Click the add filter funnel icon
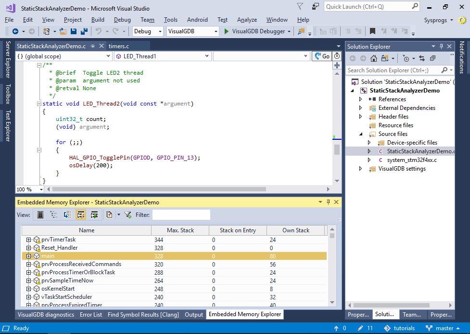470x334 pixels. click(x=128, y=214)
